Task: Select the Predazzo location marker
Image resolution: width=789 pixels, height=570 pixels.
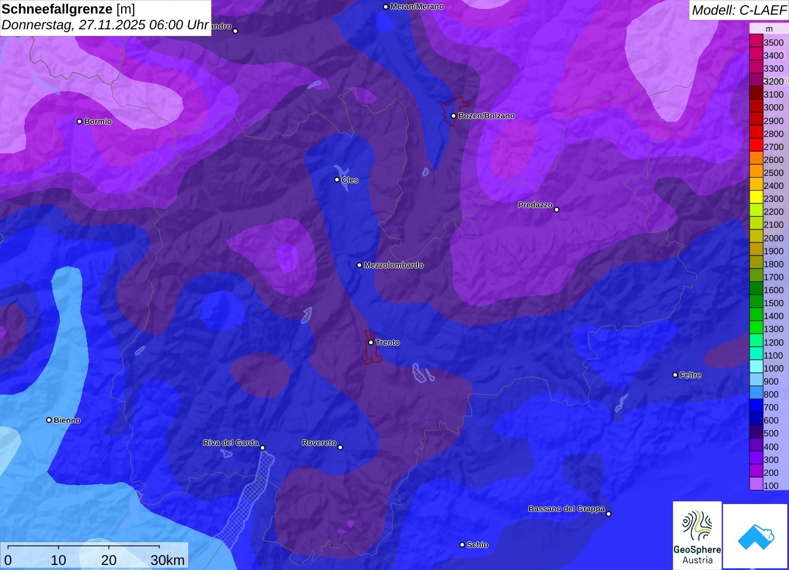Action: [557, 210]
